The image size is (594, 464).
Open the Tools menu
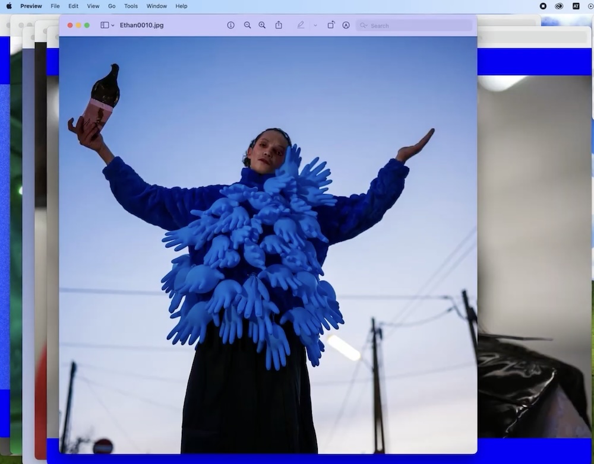(131, 6)
